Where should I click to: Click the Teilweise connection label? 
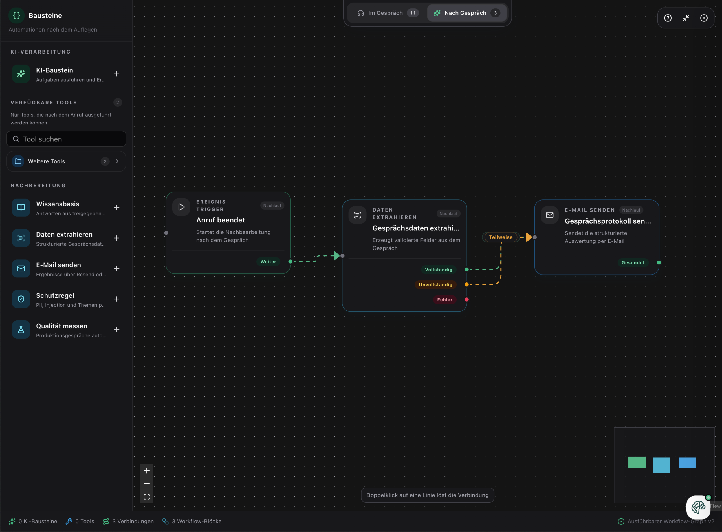tap(501, 237)
